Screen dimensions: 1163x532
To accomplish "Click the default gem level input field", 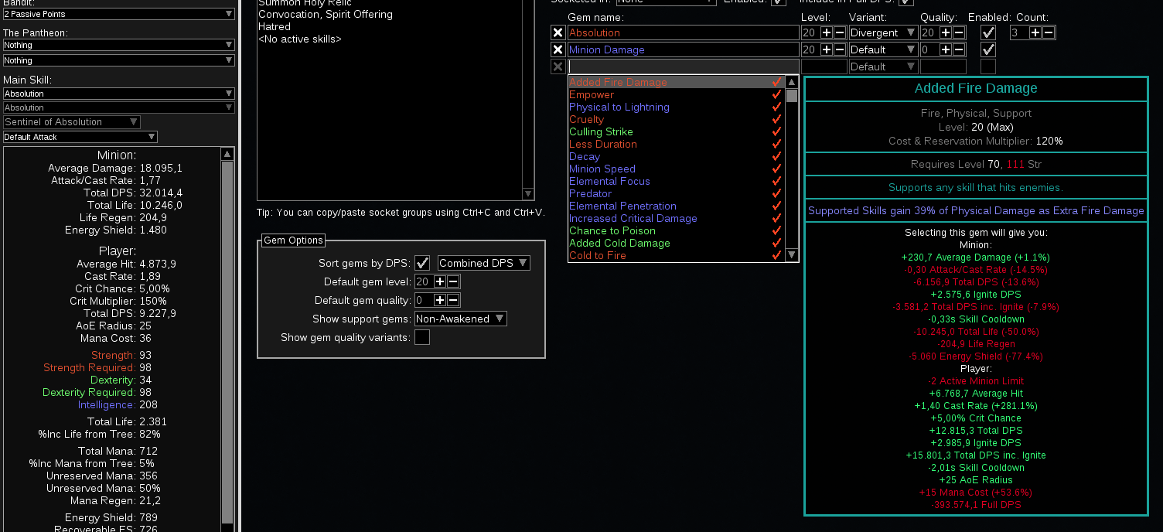I will tap(423, 281).
